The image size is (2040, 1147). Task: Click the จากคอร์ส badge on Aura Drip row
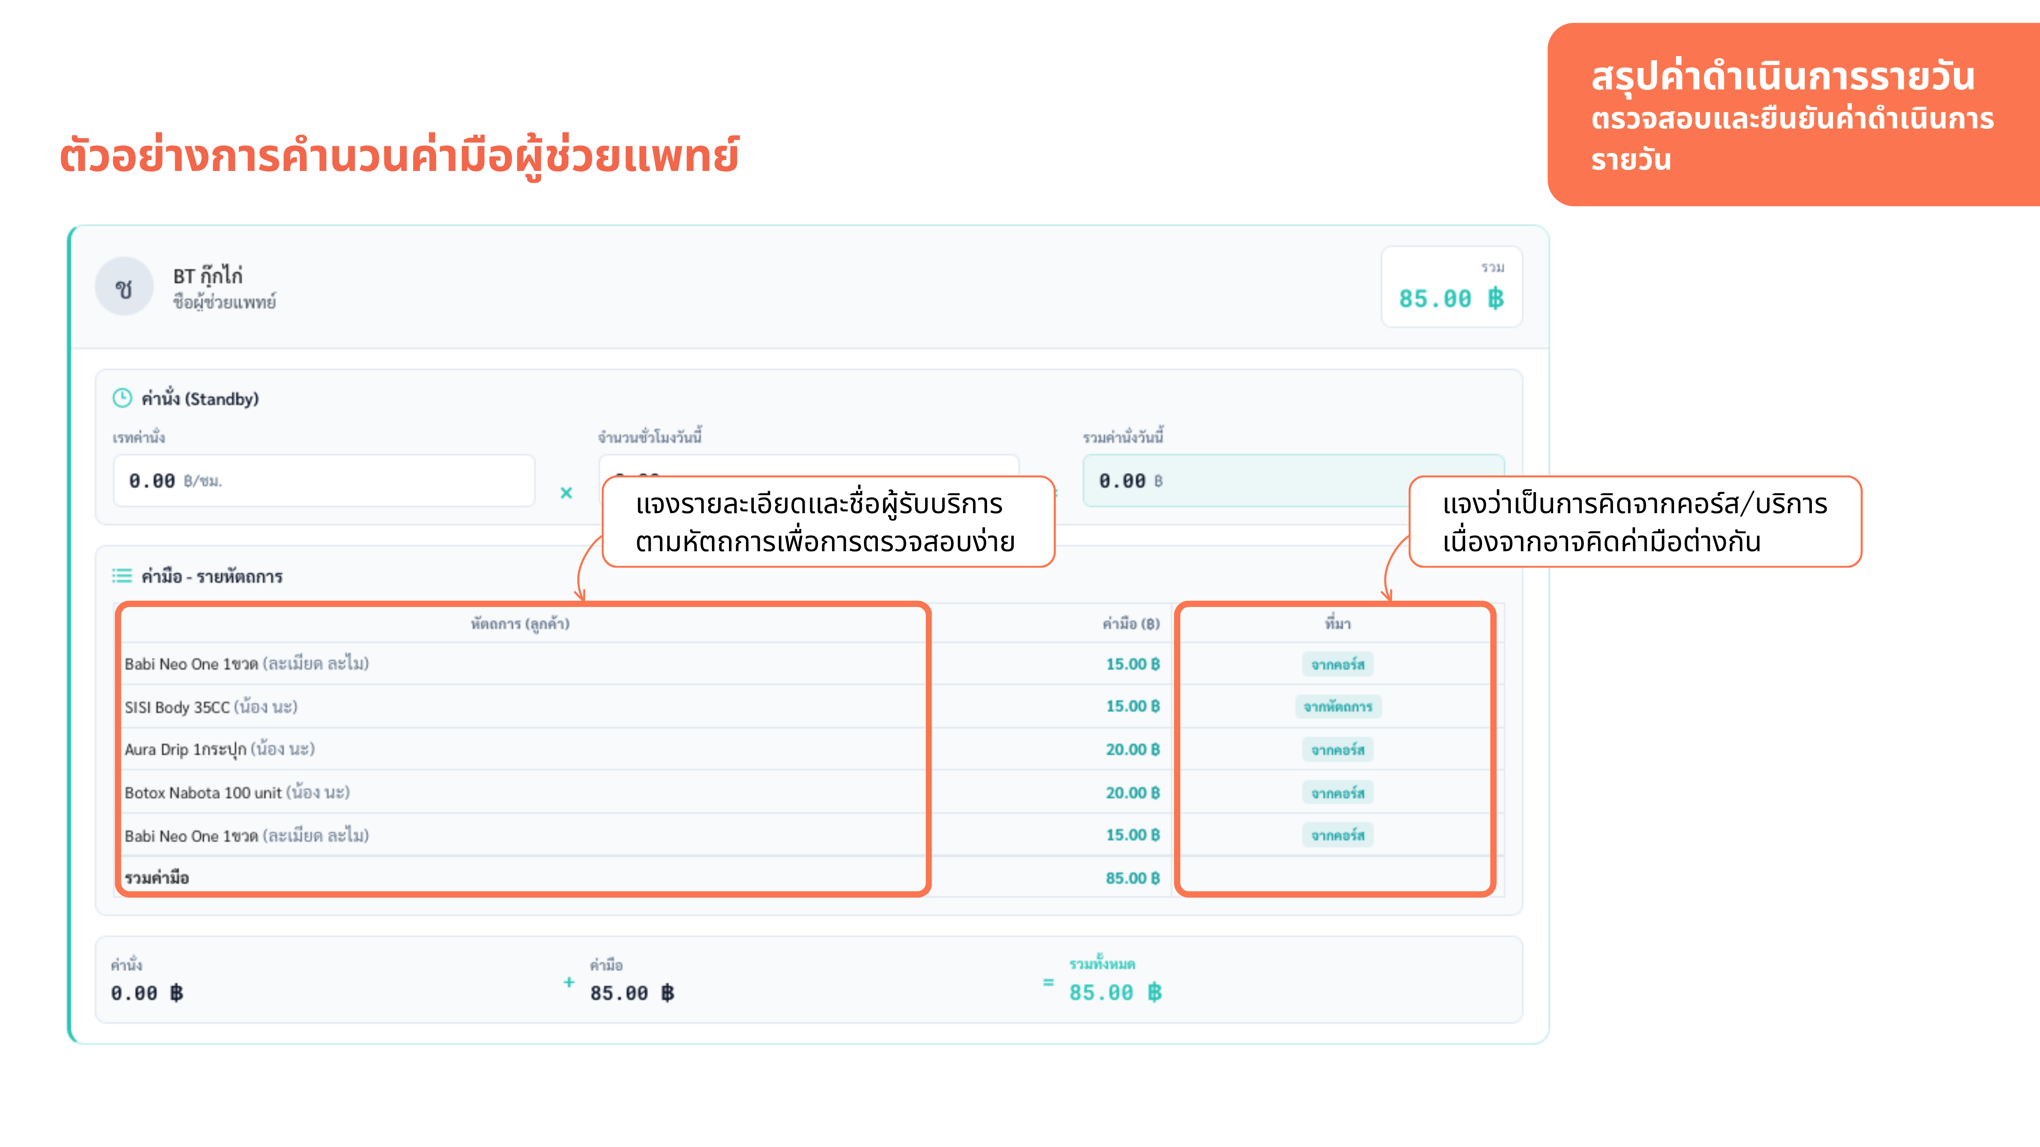(1338, 750)
